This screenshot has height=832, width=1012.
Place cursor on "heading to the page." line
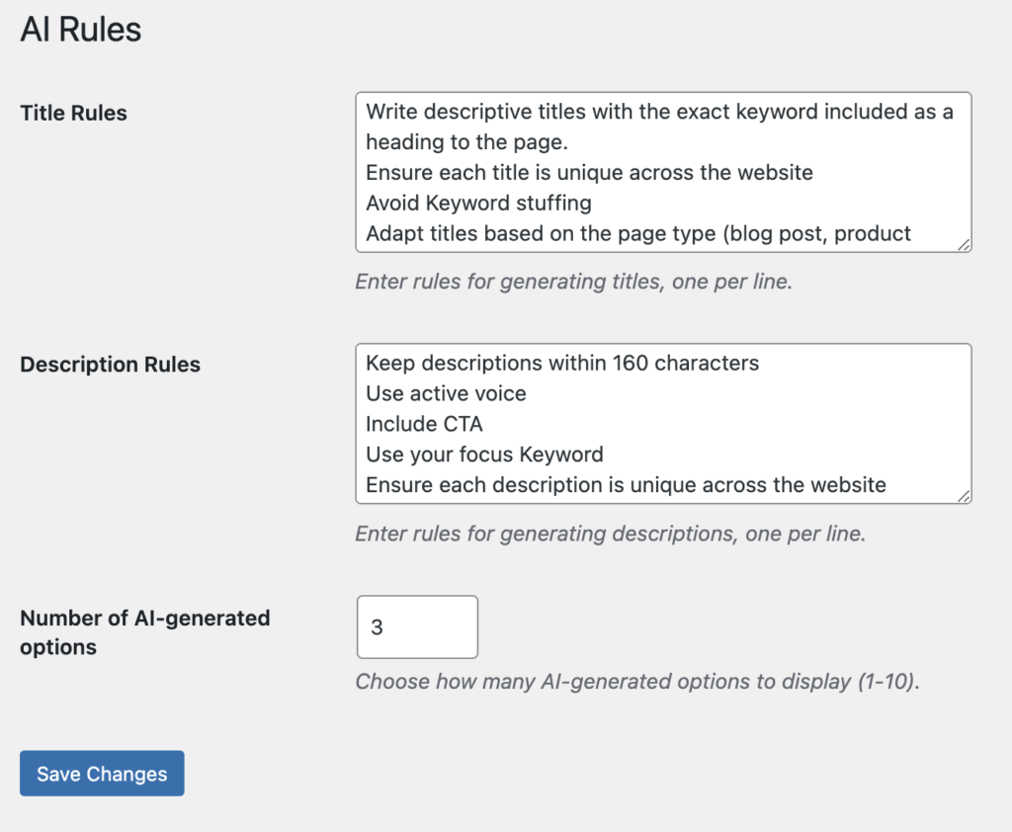466,142
